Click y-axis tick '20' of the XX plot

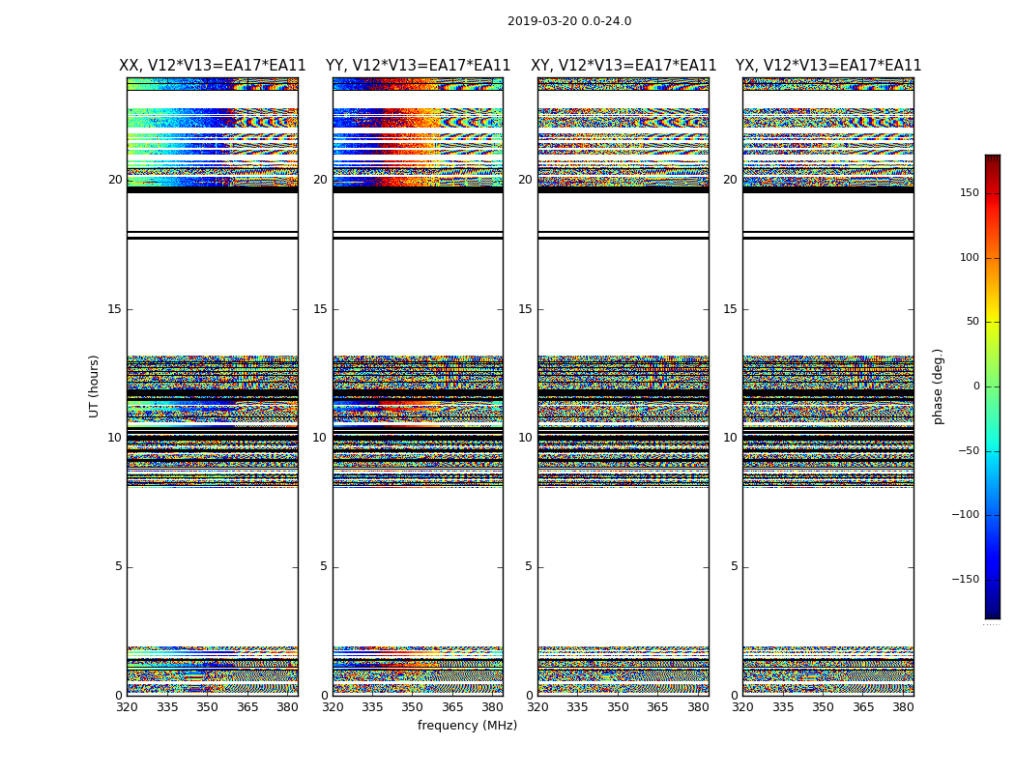115,180
